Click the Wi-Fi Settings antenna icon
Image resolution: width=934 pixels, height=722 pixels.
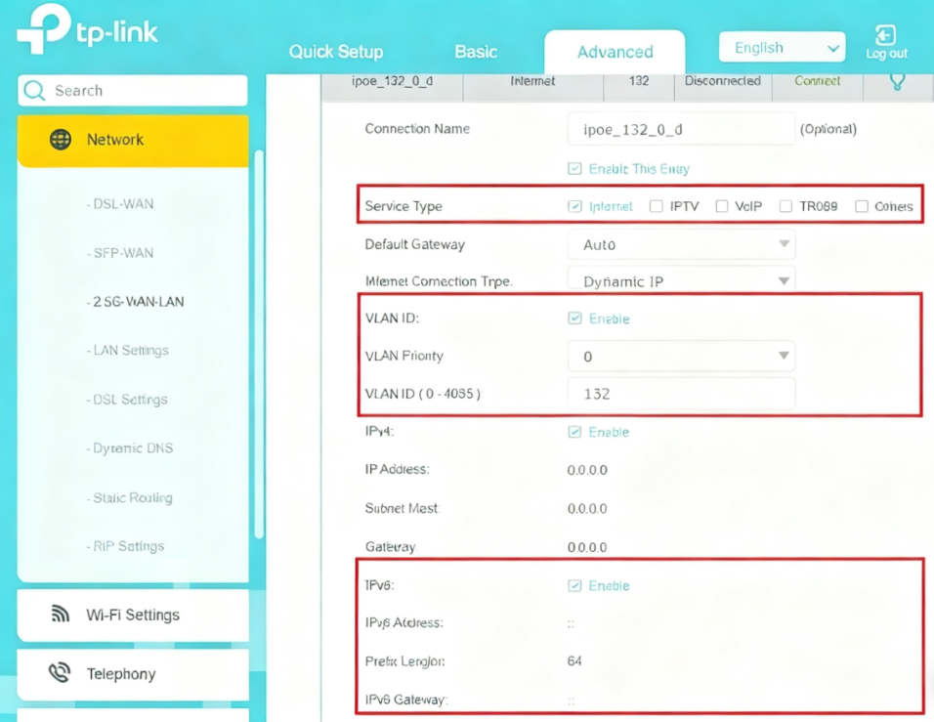pos(59,615)
